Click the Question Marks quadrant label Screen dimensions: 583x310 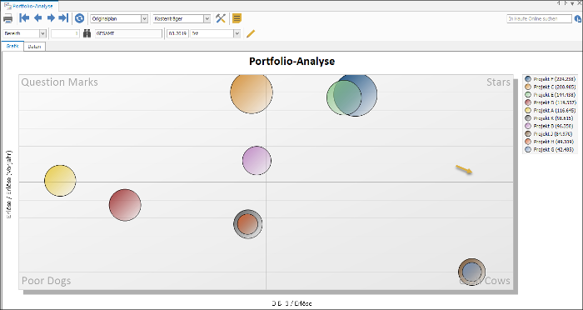point(59,82)
